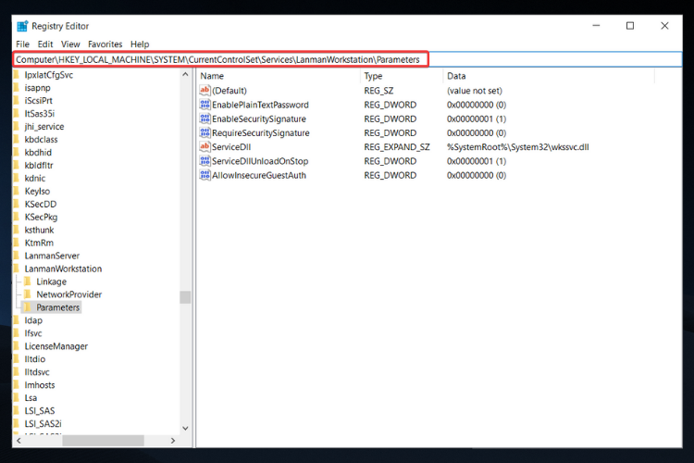Image resolution: width=694 pixels, height=463 pixels.
Task: Click the Parameters folder icon
Action: point(28,307)
